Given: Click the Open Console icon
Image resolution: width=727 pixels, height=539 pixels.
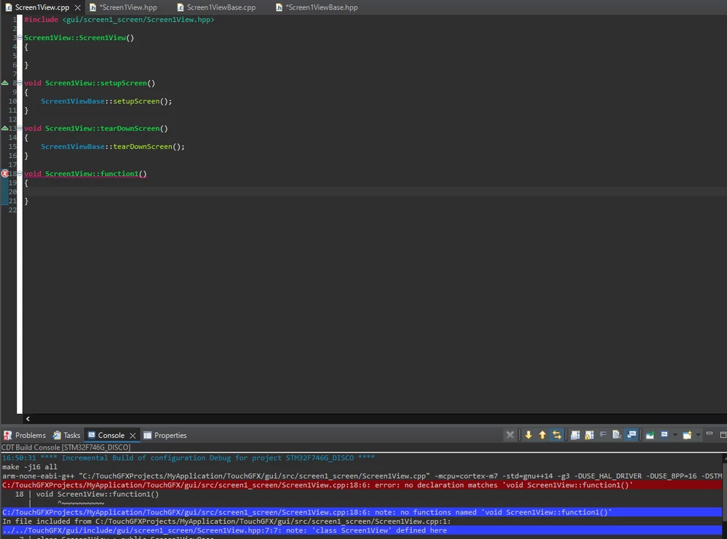Looking at the screenshot, I should pos(687,435).
